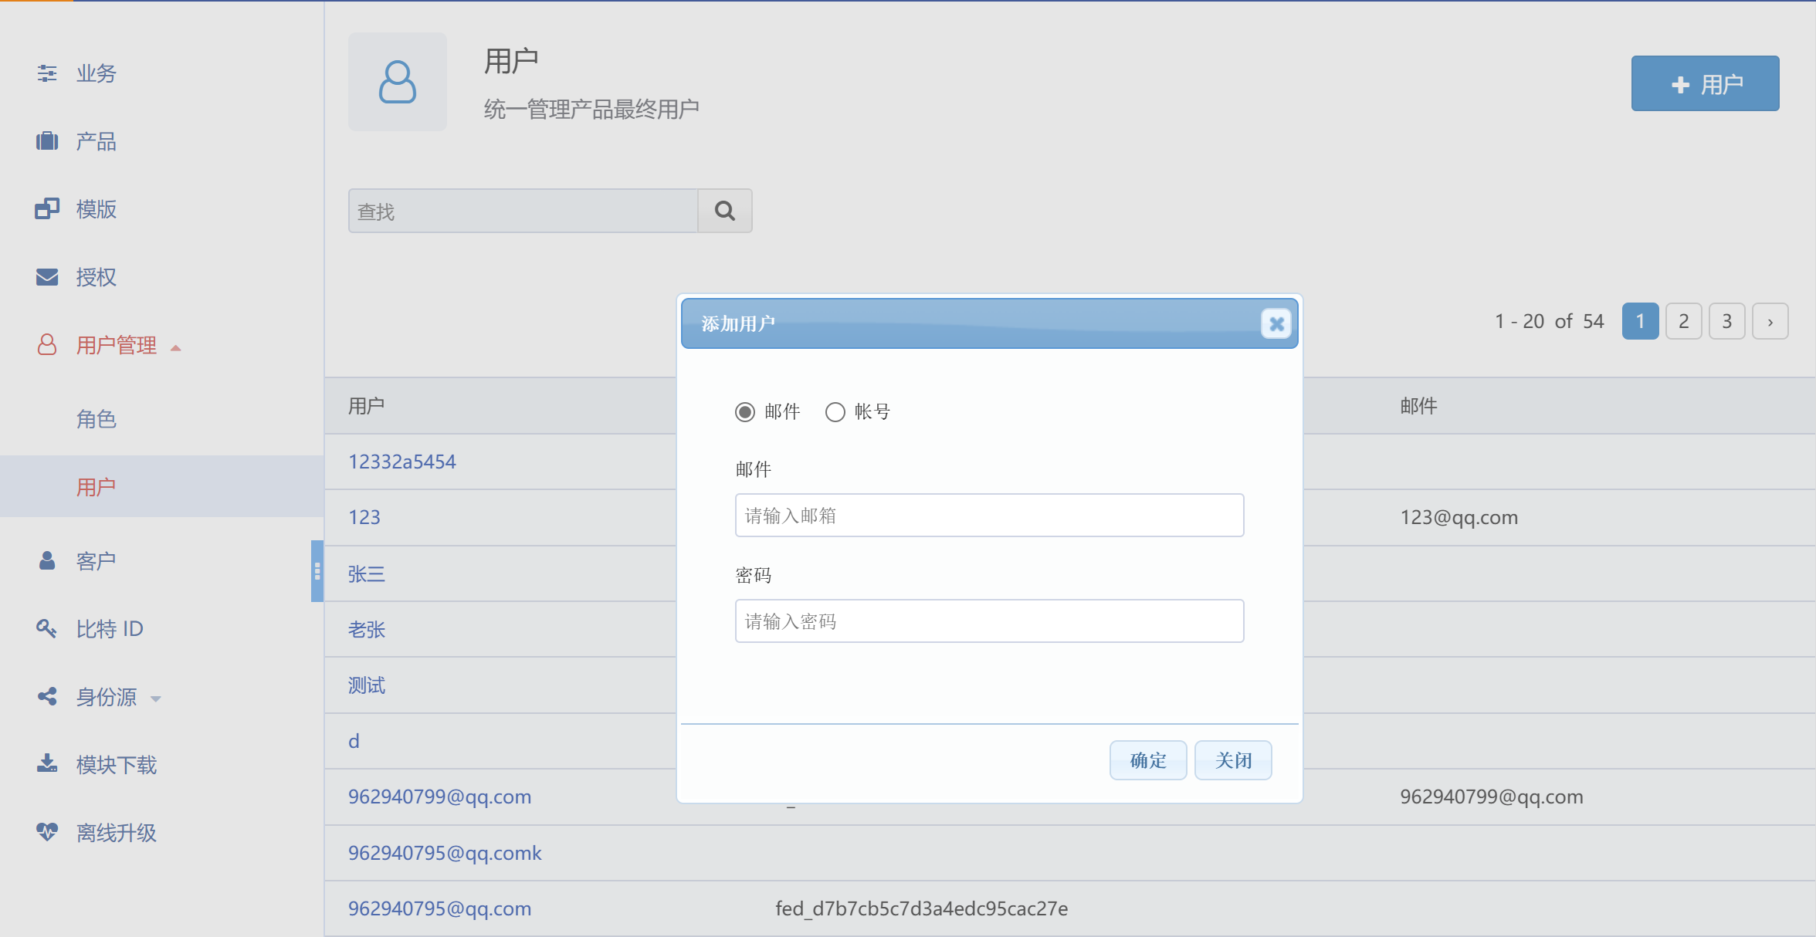Viewport: 1816px width, 937px height.
Task: Click the next page chevron button
Action: pos(1770,321)
